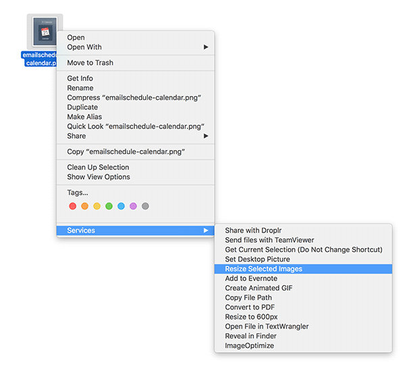
Task: Choose Convert to PDF
Action: coord(303,307)
